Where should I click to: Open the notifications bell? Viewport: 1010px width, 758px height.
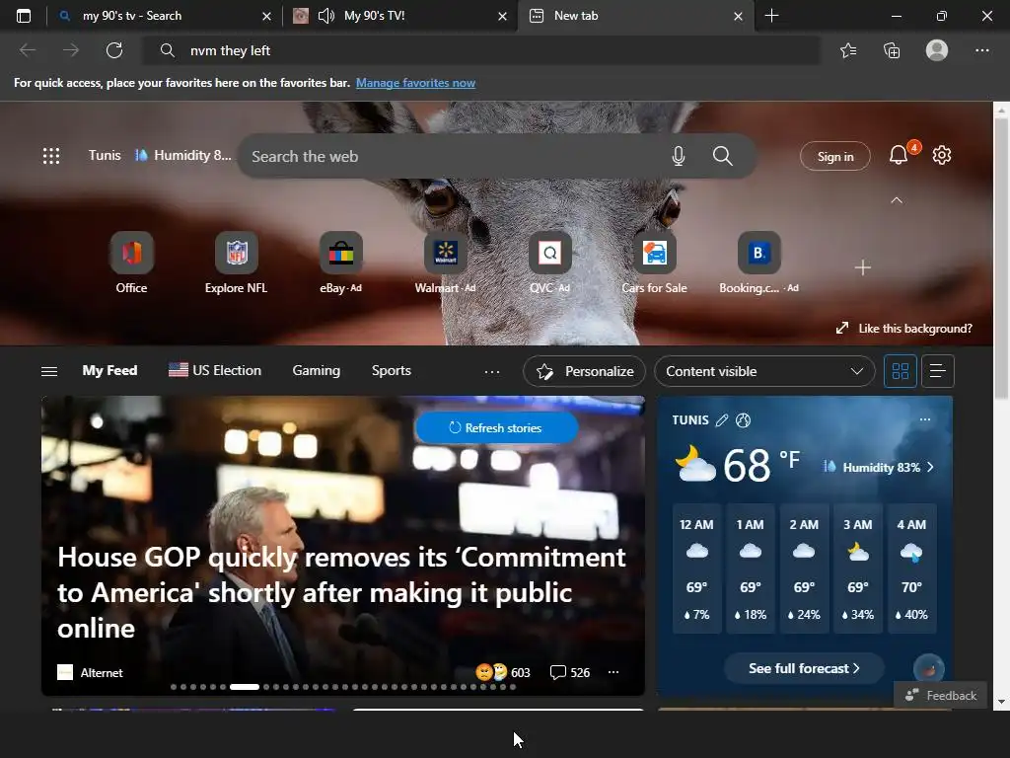coord(899,155)
